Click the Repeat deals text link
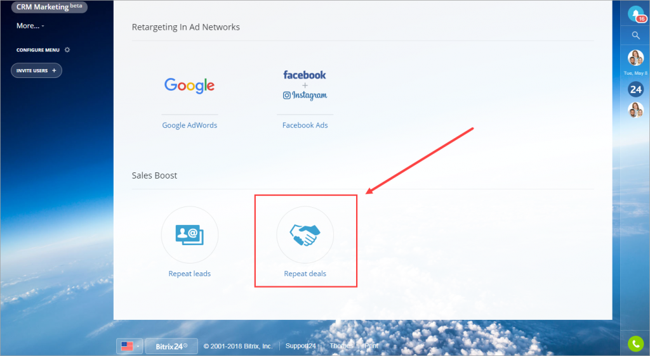650x356 pixels. pyautogui.click(x=305, y=274)
